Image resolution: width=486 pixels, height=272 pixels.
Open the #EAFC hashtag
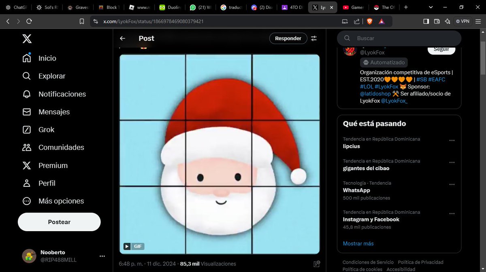pyautogui.click(x=437, y=80)
